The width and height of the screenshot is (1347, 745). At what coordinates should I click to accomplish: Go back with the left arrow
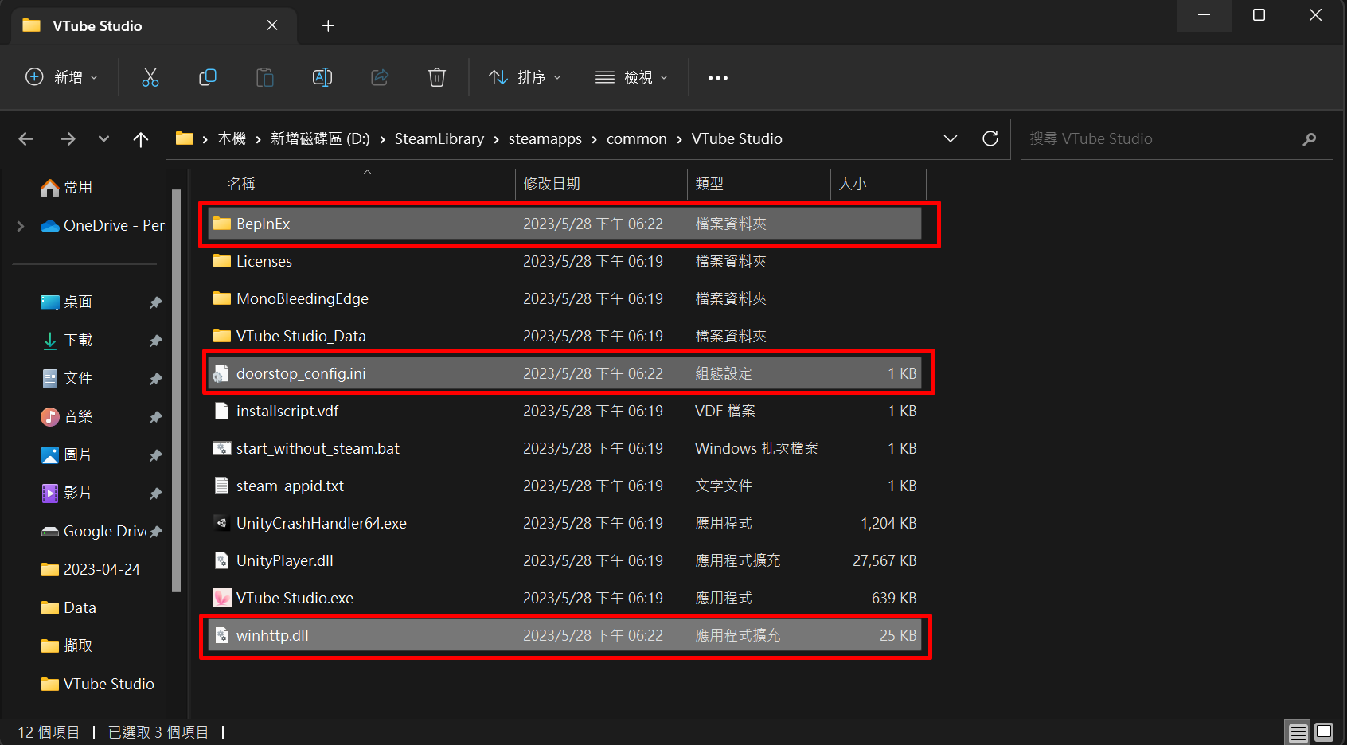point(26,139)
